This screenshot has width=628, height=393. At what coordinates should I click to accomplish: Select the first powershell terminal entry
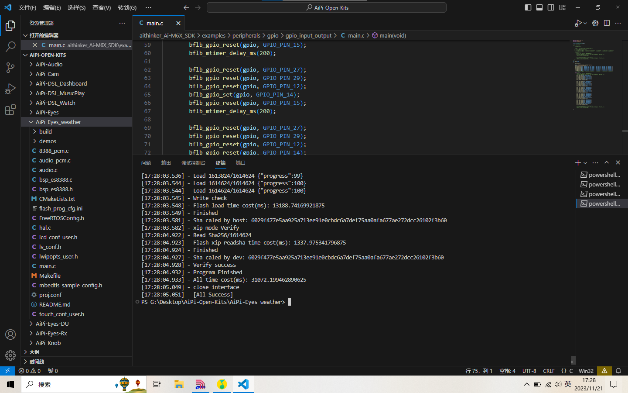pos(601,175)
